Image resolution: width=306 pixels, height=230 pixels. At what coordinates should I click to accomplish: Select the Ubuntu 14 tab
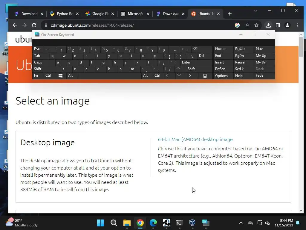pos(206,14)
